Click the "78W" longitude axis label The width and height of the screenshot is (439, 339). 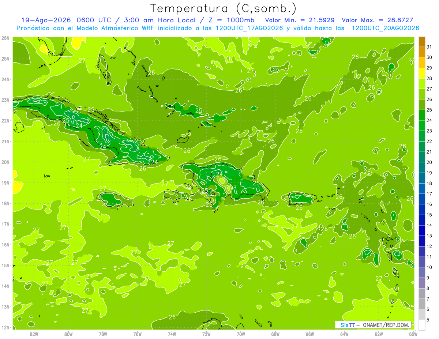pyautogui.click(x=103, y=334)
